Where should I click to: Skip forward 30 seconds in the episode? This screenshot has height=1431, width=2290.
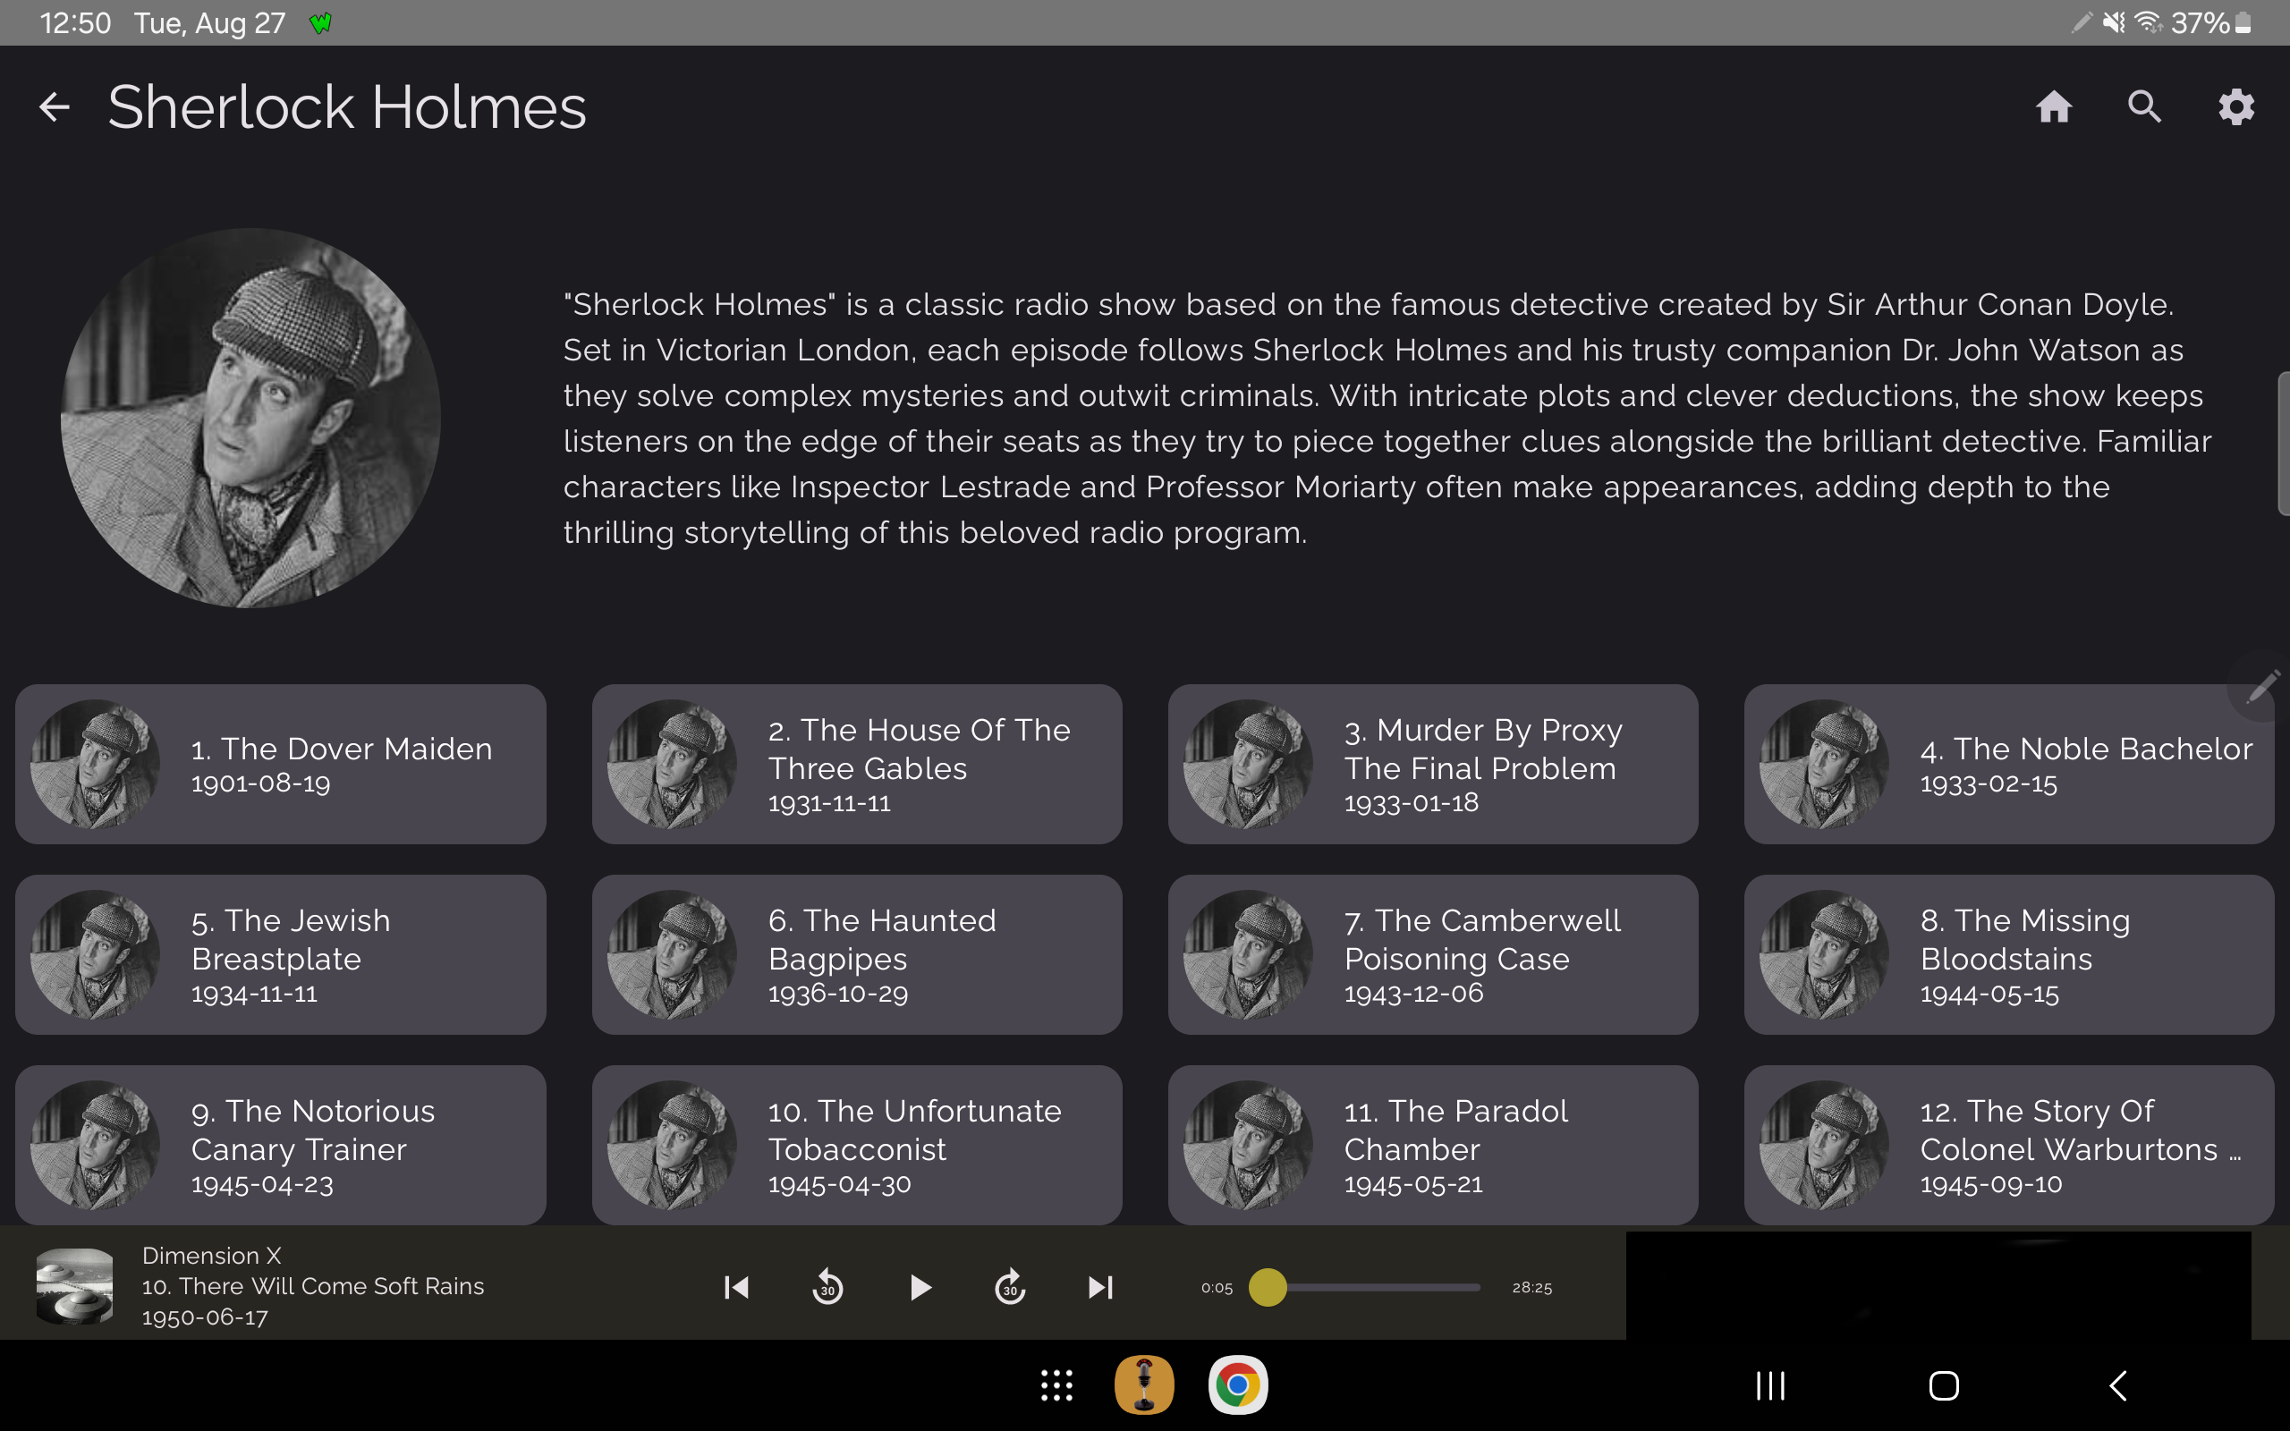click(x=1010, y=1286)
